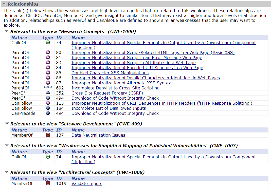Viewport: 271px width, 187px height.
Task: Click the Variant icon for ID 81
Action: tap(48, 57)
